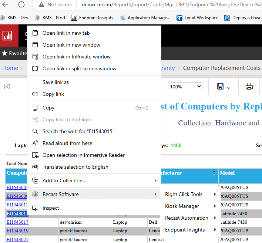This screenshot has height=243, width=262.
Task: Click the report print icon
Action: (249, 87)
